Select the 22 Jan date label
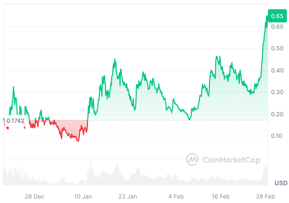Screen dimensions: 289x203 point(128,196)
